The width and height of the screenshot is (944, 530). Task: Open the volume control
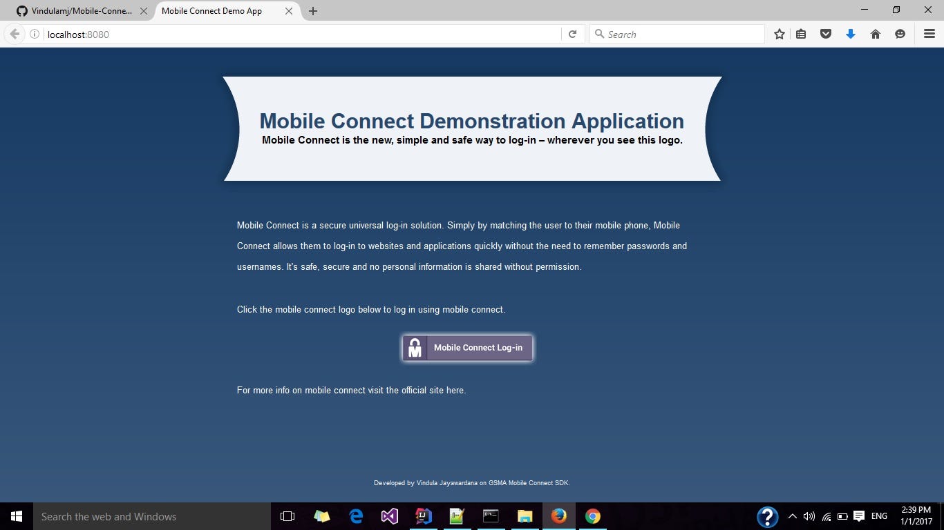click(809, 516)
